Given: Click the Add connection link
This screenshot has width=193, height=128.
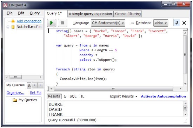Looking at the screenshot, I should [29, 21].
